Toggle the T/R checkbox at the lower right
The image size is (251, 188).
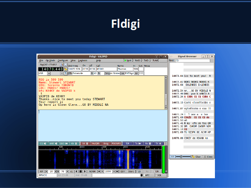point(156,172)
